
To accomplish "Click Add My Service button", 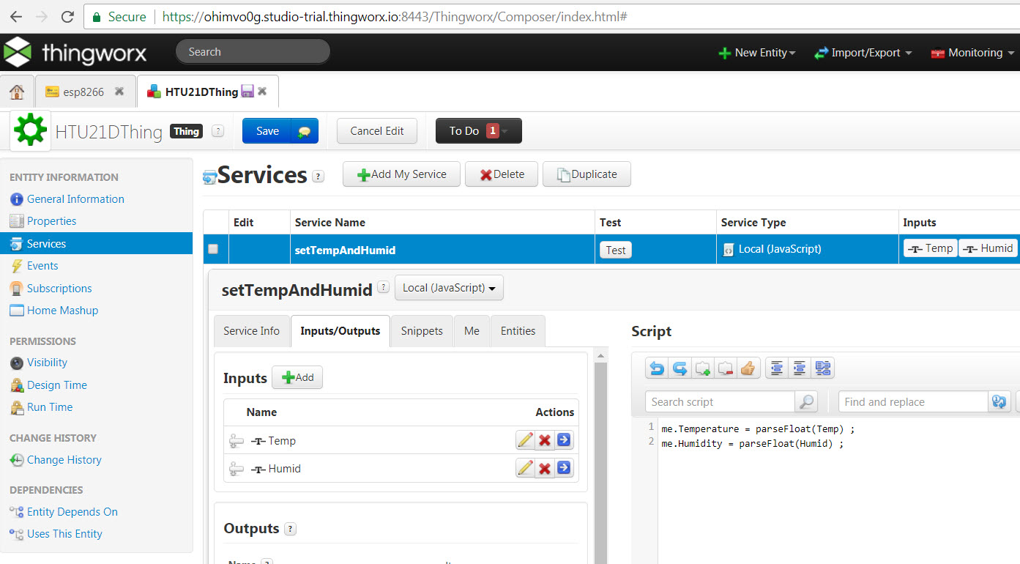I will [x=401, y=174].
